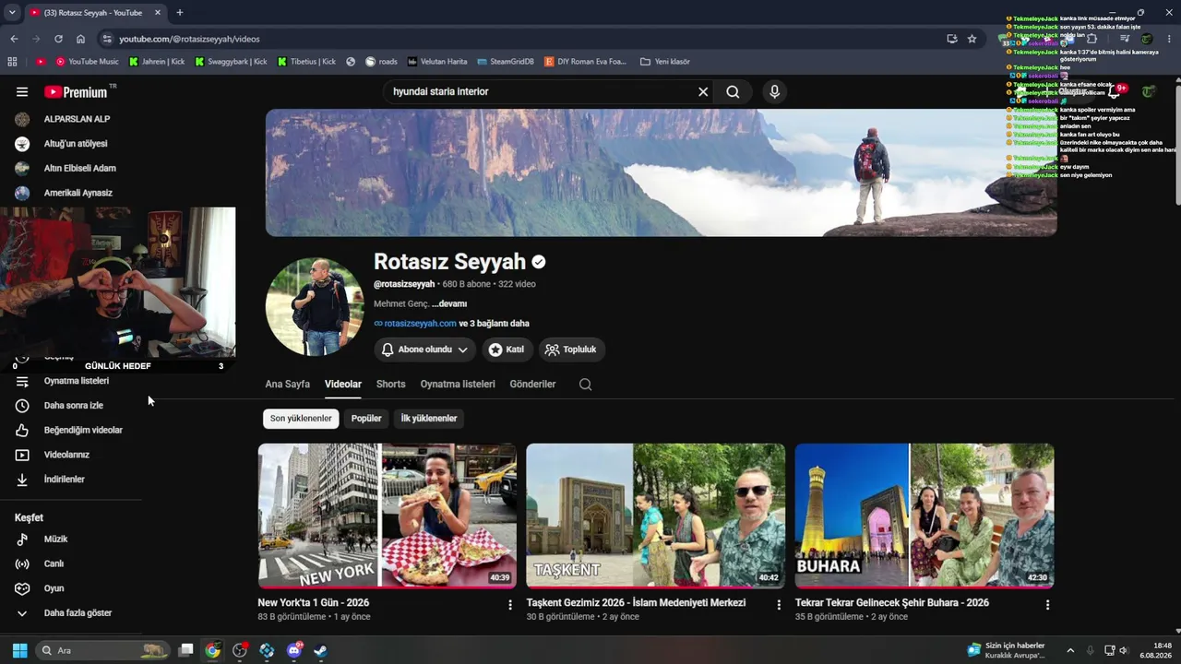Open a new browser tab

(179, 13)
